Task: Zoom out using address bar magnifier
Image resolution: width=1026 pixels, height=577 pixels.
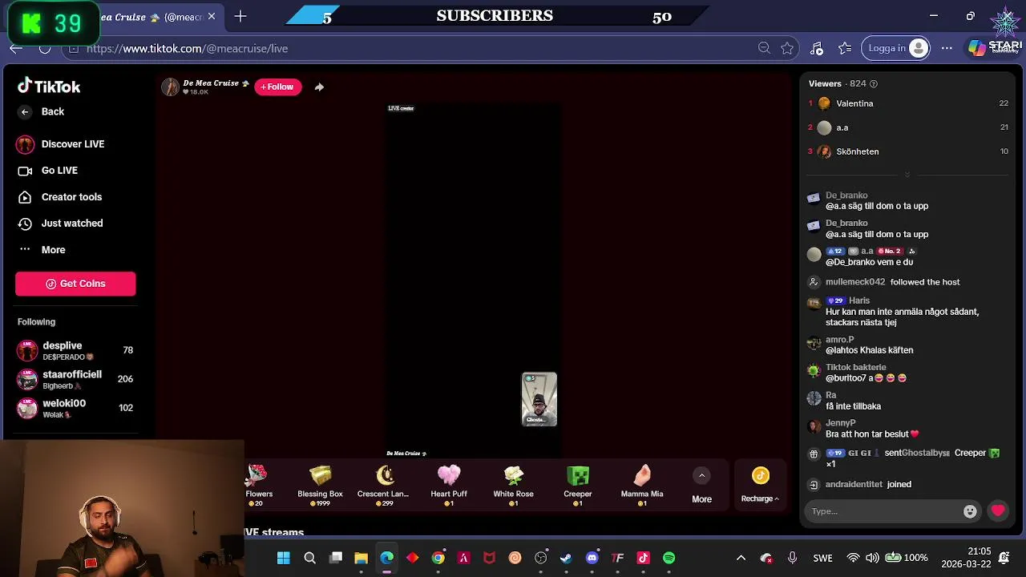Action: pos(764,48)
